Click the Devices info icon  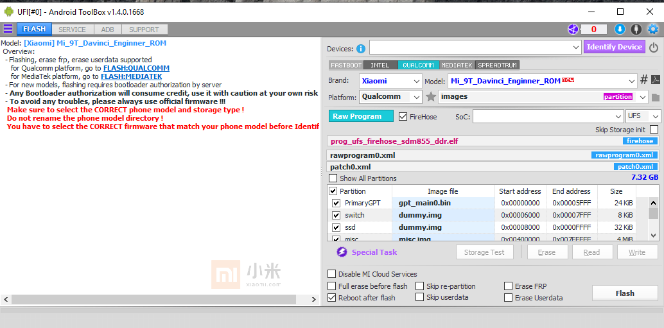pos(361,49)
